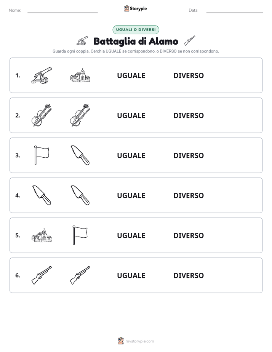Click the knife picture in row 3
The width and height of the screenshot is (272, 352).
(x=80, y=155)
